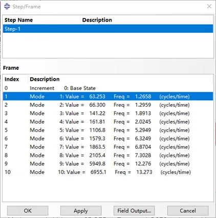Close the Step/Frame dialog

pyautogui.click(x=209, y=7)
